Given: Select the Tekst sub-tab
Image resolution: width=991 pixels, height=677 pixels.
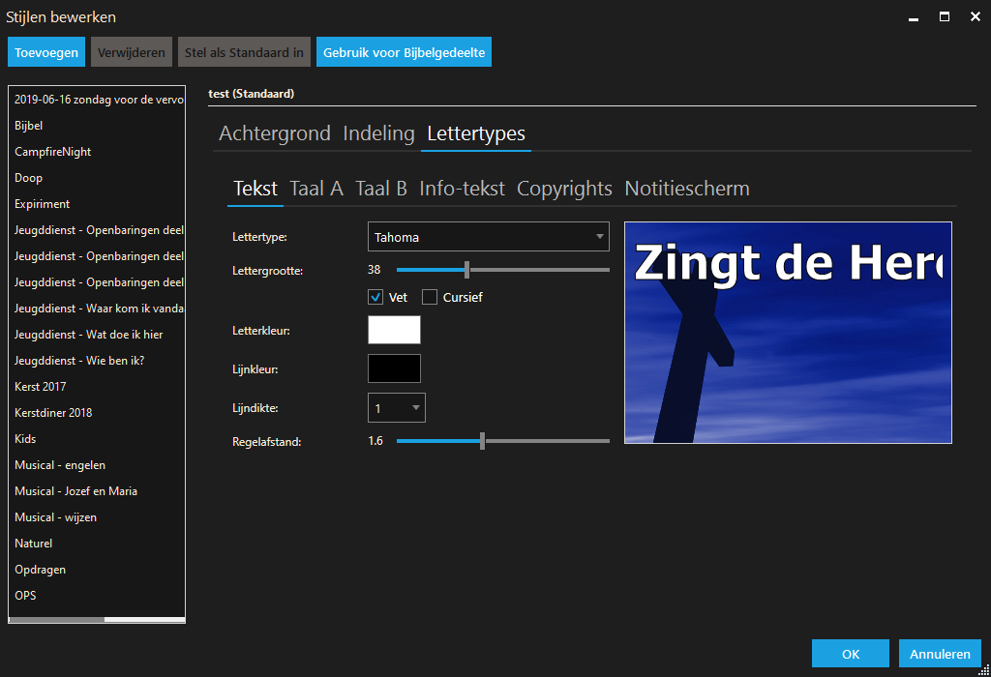Looking at the screenshot, I should point(255,189).
